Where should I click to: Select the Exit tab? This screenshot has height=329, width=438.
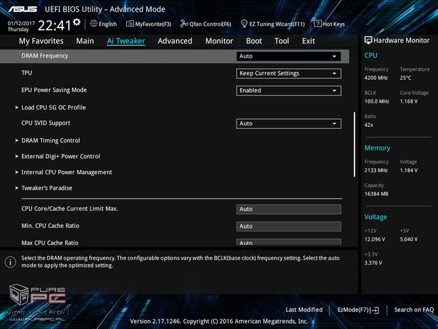point(309,41)
